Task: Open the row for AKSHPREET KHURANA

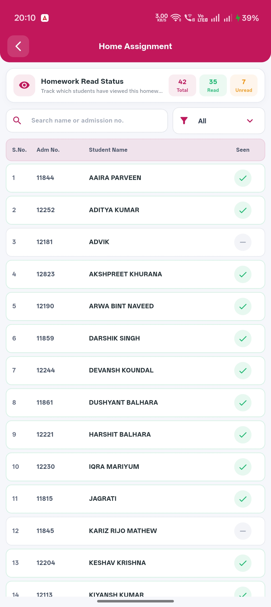Action: point(135,274)
